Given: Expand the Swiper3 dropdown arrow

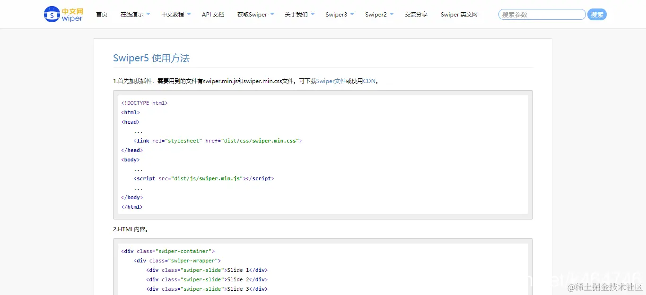Looking at the screenshot, I should (x=352, y=14).
